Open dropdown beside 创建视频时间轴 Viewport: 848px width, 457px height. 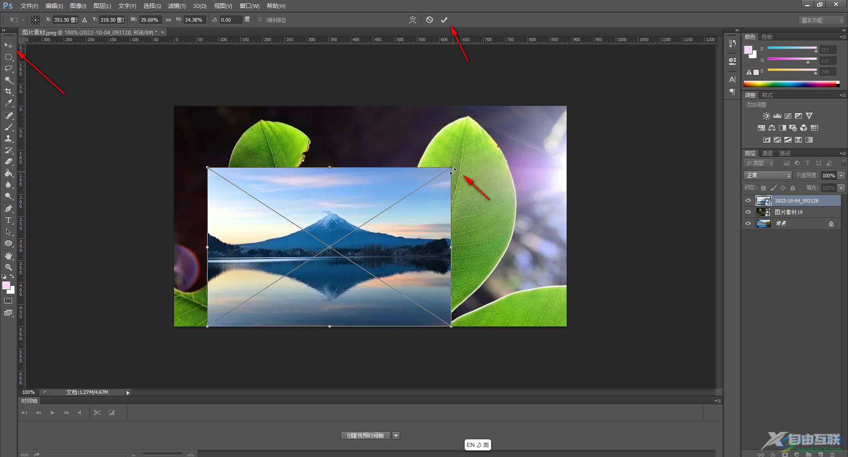(396, 436)
